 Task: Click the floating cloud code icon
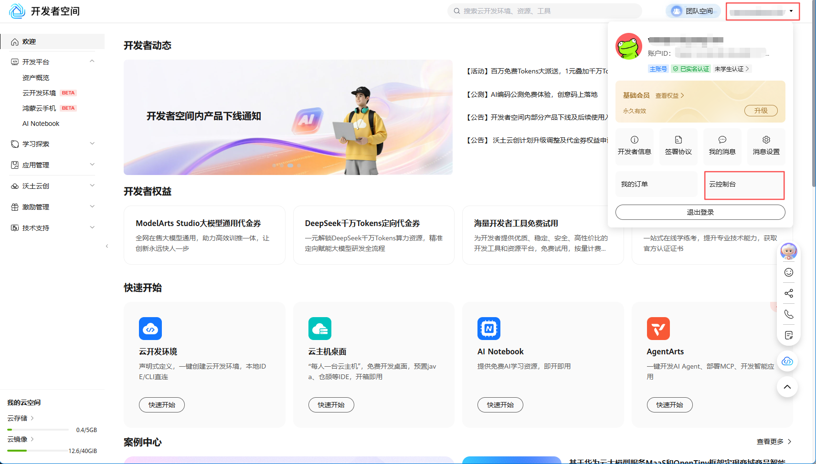point(787,361)
